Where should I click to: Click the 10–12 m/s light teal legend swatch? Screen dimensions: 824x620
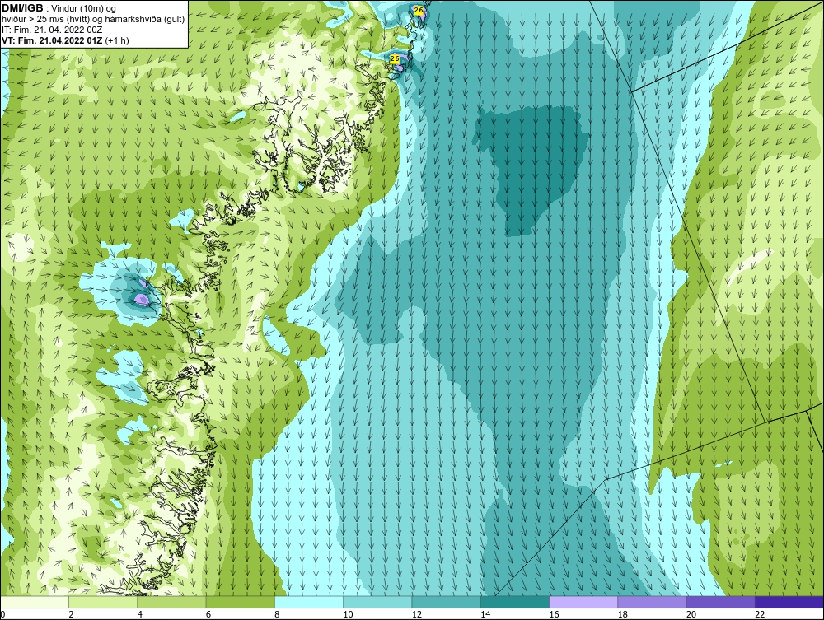377,602
